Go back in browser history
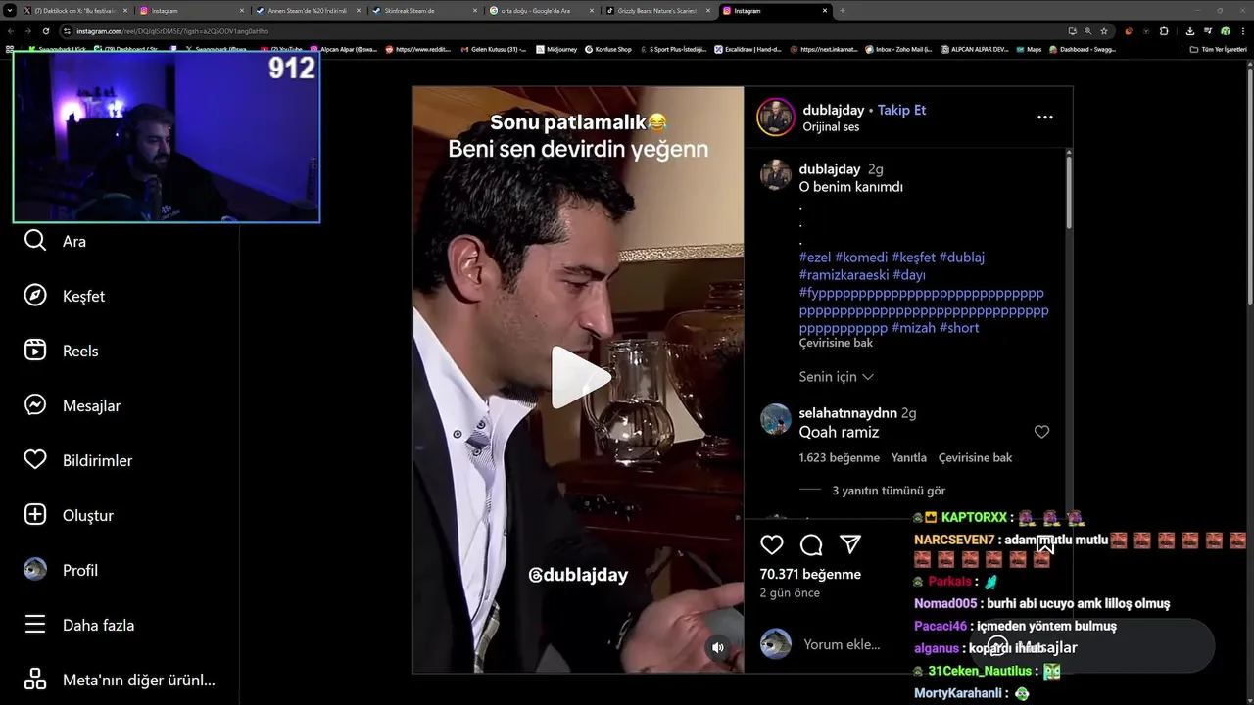Viewport: 1254px width, 705px height. click(x=11, y=31)
